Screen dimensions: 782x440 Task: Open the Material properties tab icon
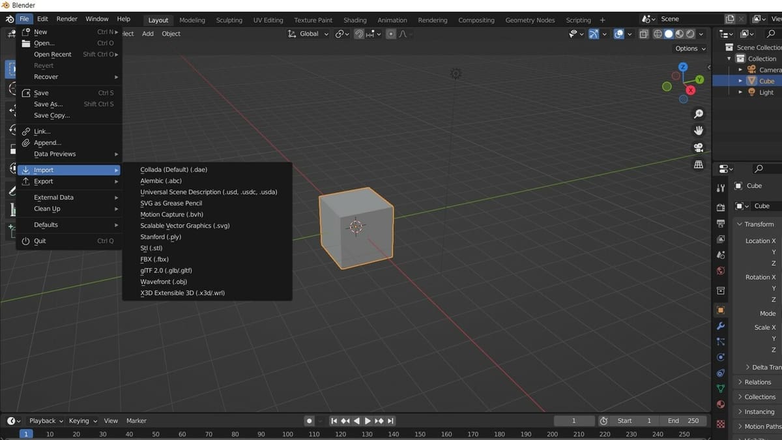pyautogui.click(x=720, y=404)
